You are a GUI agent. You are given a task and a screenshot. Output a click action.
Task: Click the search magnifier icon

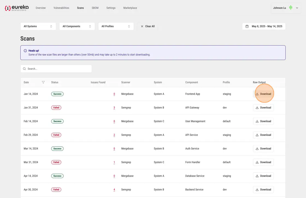pyautogui.click(x=25, y=69)
